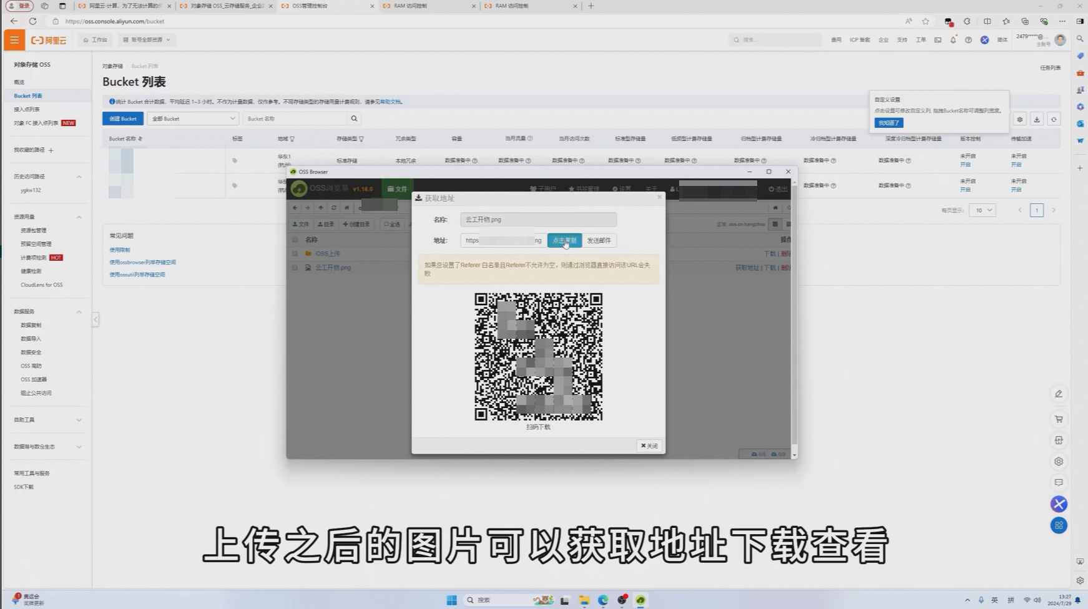Click the back arrow in OSS Browser

295,208
